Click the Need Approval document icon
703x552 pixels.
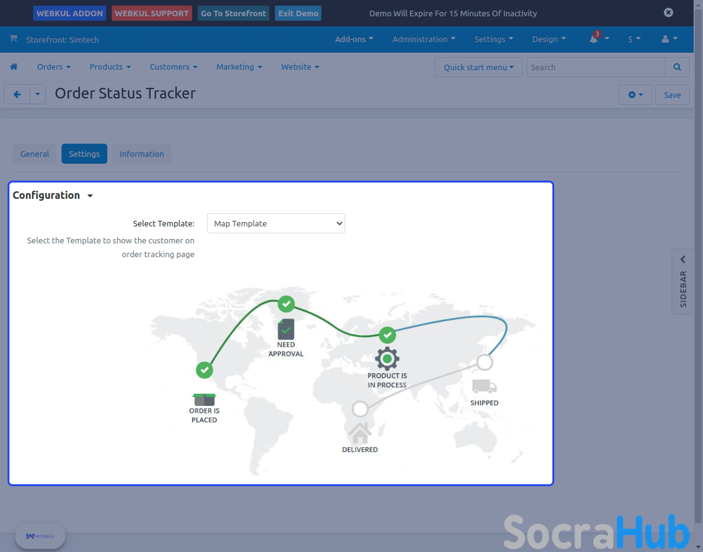(x=286, y=329)
